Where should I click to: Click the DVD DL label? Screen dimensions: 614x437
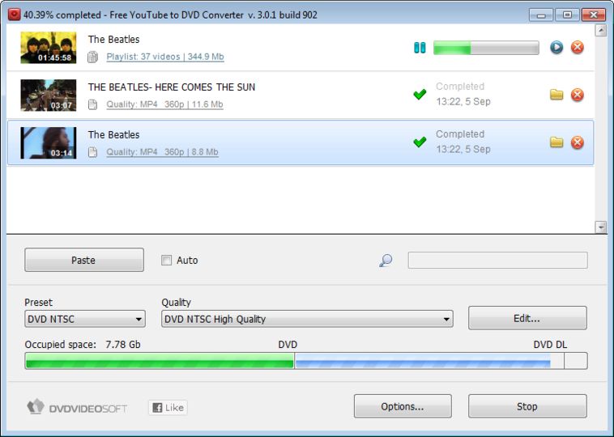pyautogui.click(x=550, y=345)
